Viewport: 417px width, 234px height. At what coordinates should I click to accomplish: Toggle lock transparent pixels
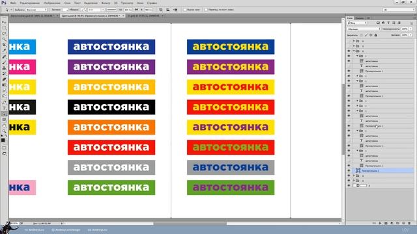361,35
